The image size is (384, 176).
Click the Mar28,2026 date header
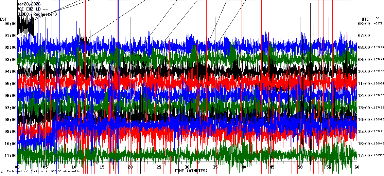pyautogui.click(x=29, y=4)
